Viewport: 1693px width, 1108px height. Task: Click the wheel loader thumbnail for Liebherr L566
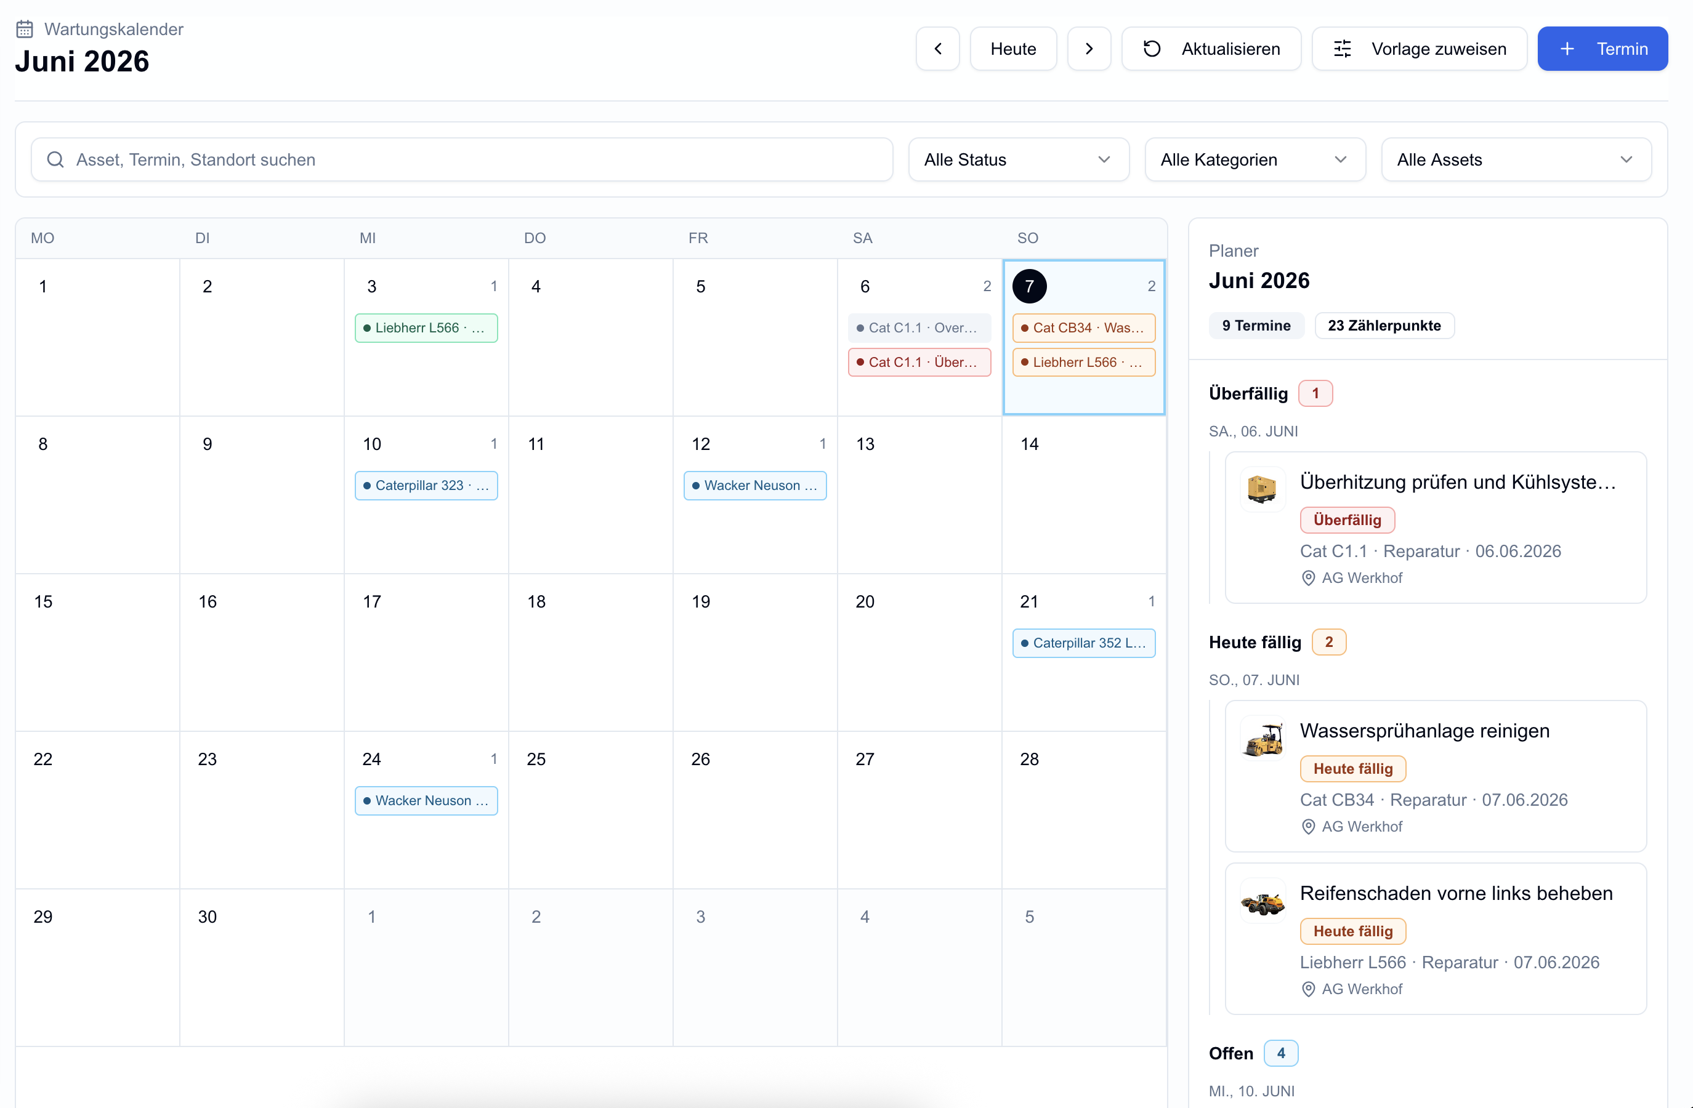tap(1263, 901)
